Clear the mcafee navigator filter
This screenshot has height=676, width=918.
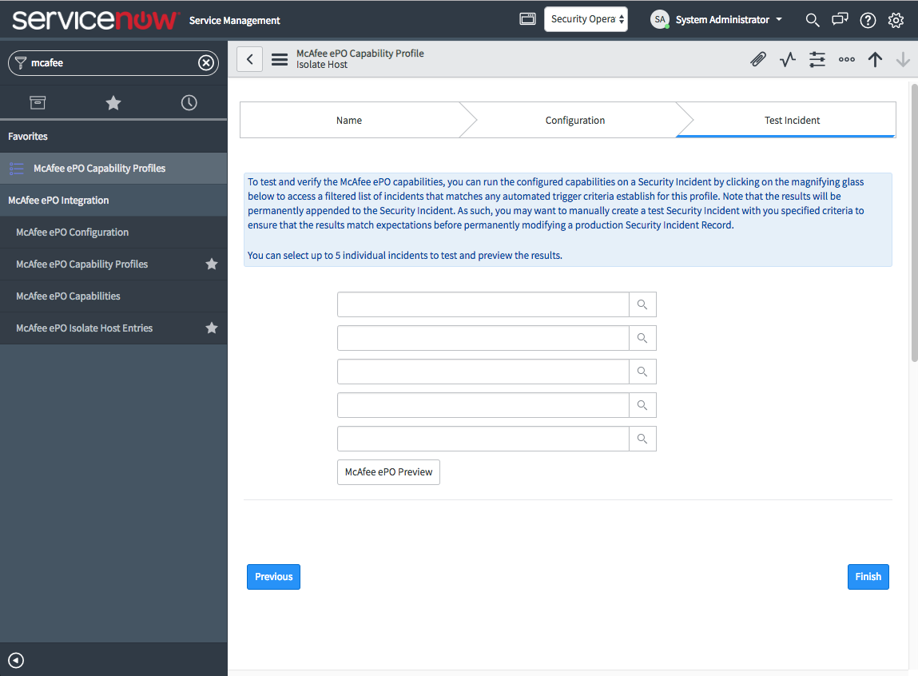(206, 62)
